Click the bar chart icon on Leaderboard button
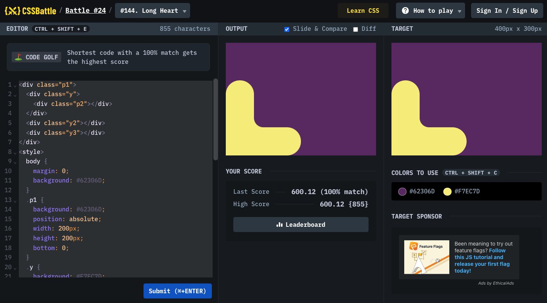The width and height of the screenshot is (547, 303). coord(279,225)
